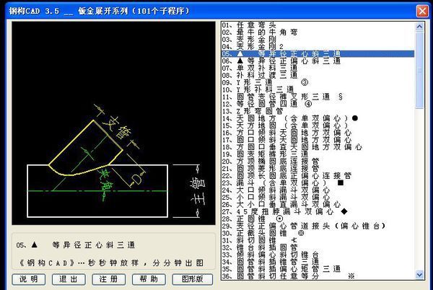The width and height of the screenshot is (433, 290).
Task: Close the 钢构CAD 3.5 window
Action: 422,12
